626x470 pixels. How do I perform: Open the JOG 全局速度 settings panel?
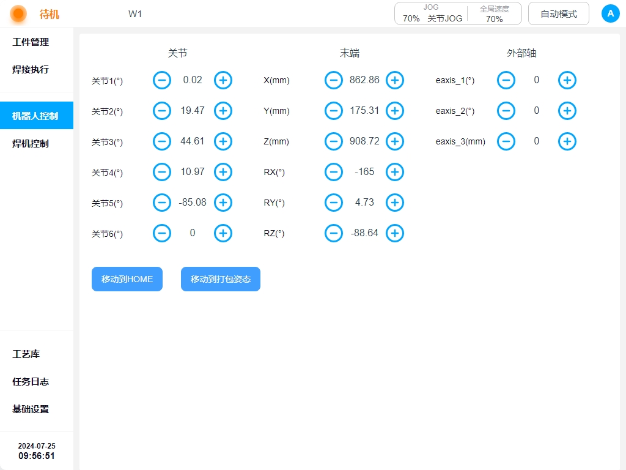point(458,13)
